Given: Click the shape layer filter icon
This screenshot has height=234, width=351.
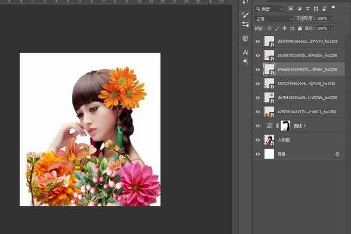Looking at the screenshot, I should (x=316, y=9).
